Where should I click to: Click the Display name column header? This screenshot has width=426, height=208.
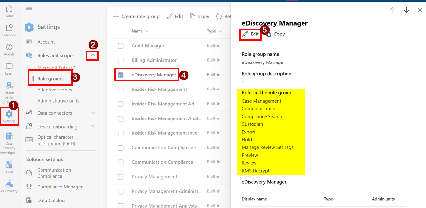pyautogui.click(x=254, y=199)
